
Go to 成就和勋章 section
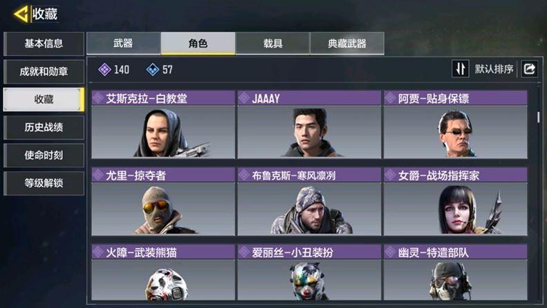pyautogui.click(x=44, y=71)
